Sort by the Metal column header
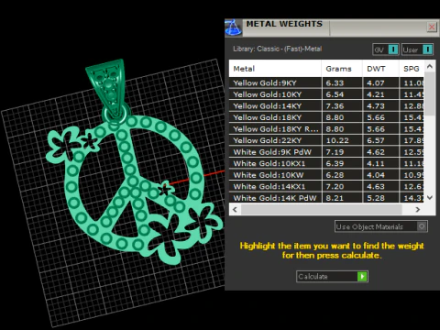 (x=275, y=69)
